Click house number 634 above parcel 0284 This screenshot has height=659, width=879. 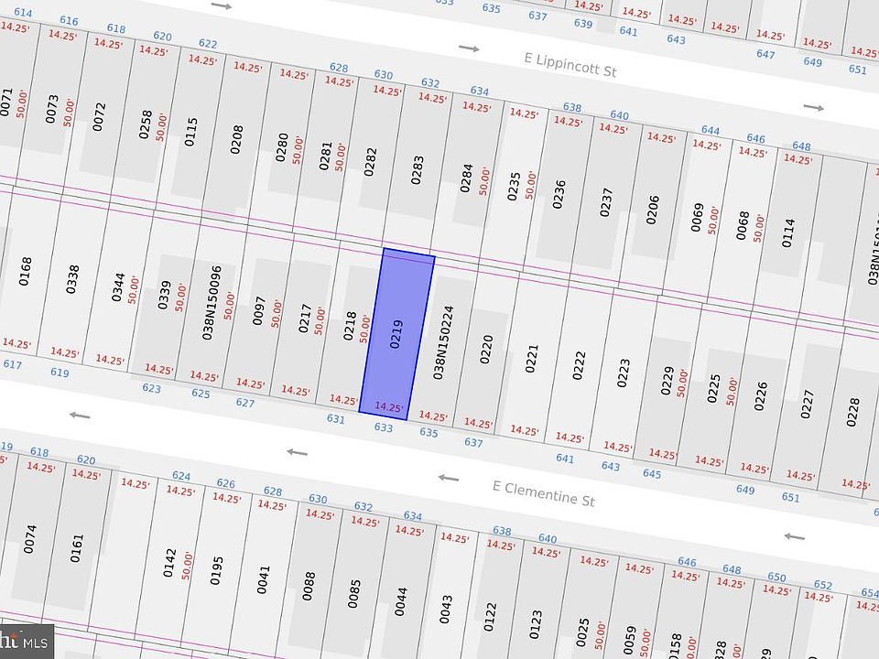click(x=479, y=91)
